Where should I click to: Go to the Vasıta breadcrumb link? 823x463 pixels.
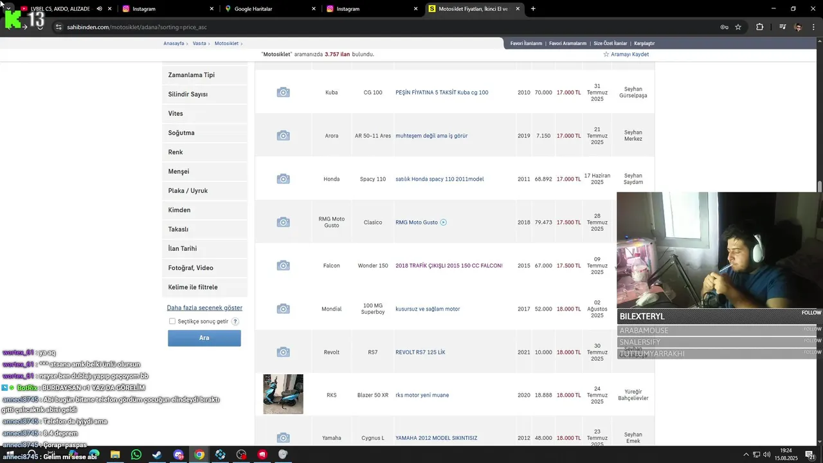pos(199,44)
